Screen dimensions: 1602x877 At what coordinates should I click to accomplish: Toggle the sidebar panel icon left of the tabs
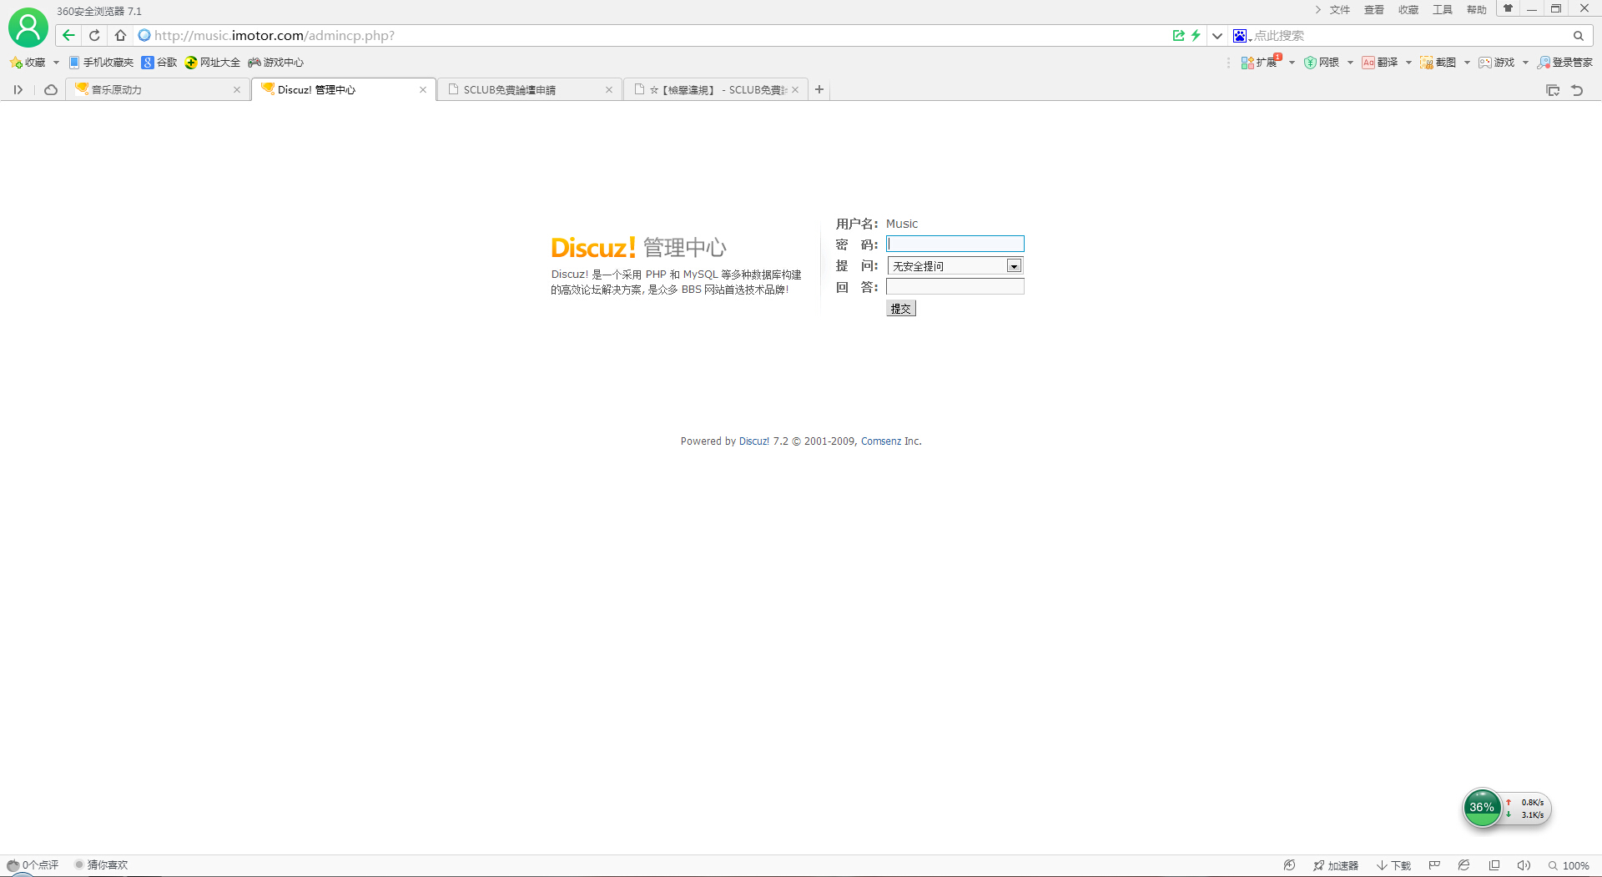(18, 90)
